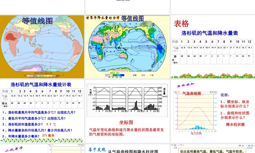Open the 世界年降水量的分布 precipitation map slide
Image resolution: width=255 pixels, height=153 pixels.
click(127, 47)
